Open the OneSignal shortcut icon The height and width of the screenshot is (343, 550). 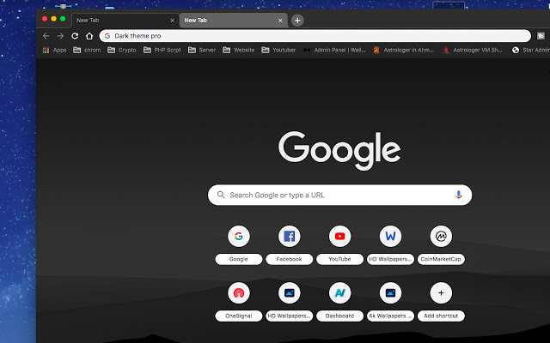pyautogui.click(x=239, y=292)
